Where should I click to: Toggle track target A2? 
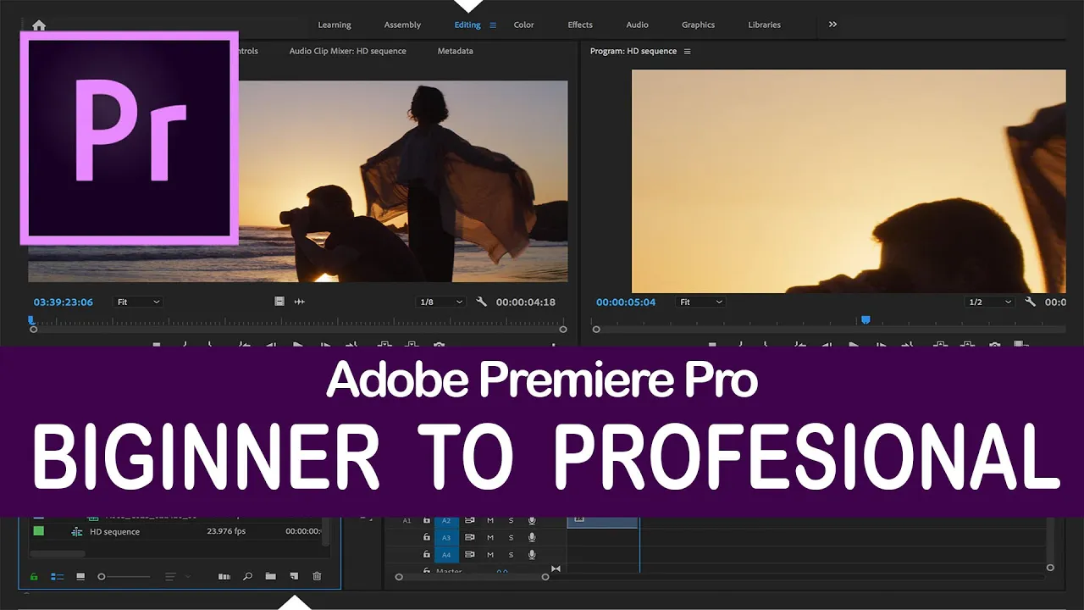coord(446,520)
